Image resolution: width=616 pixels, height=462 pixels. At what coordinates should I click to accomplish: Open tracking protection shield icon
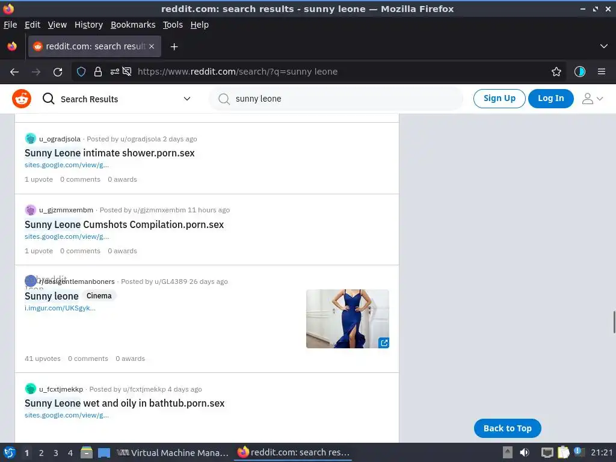coord(81,72)
